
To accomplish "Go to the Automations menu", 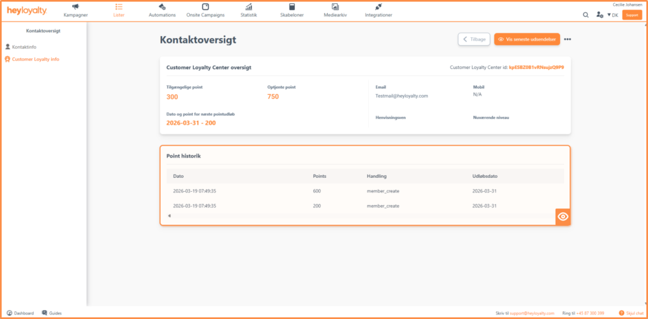I will [x=162, y=15].
